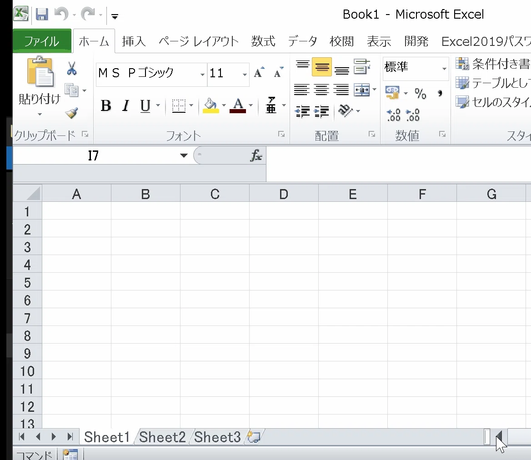The height and width of the screenshot is (460, 531).
Task: Toggle Middle Align (highlighted)
Action: coord(322,67)
